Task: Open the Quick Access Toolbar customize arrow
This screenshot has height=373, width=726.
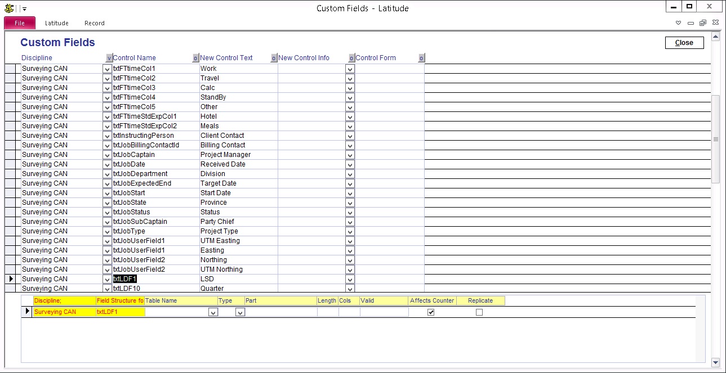Action: point(25,9)
